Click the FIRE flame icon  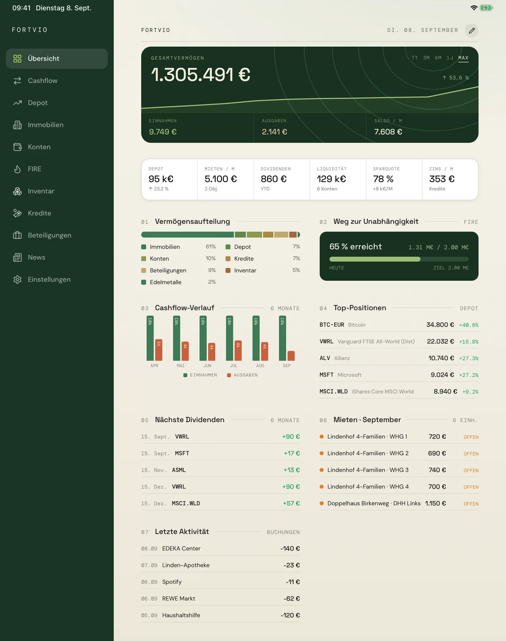coord(17,169)
